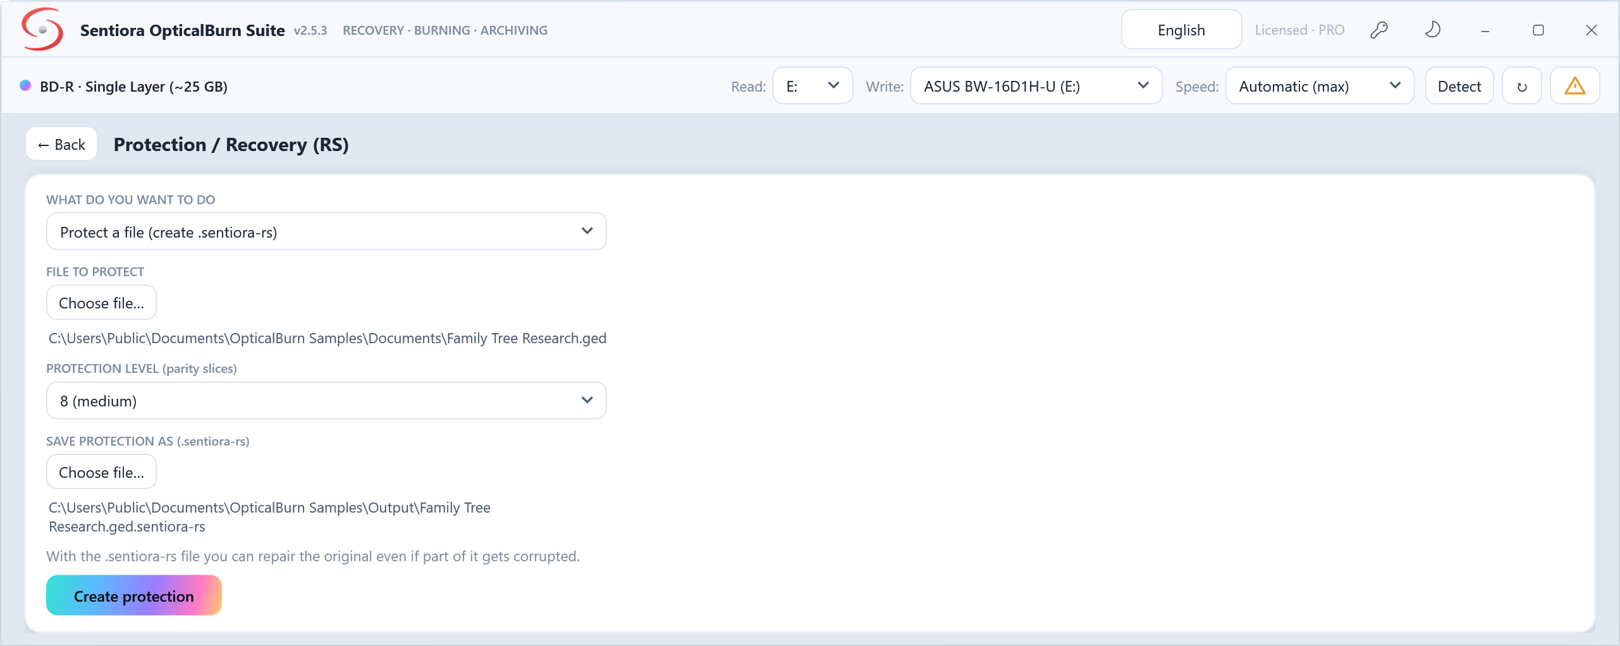
Task: Close the OpticalBurn window
Action: pos(1592,30)
